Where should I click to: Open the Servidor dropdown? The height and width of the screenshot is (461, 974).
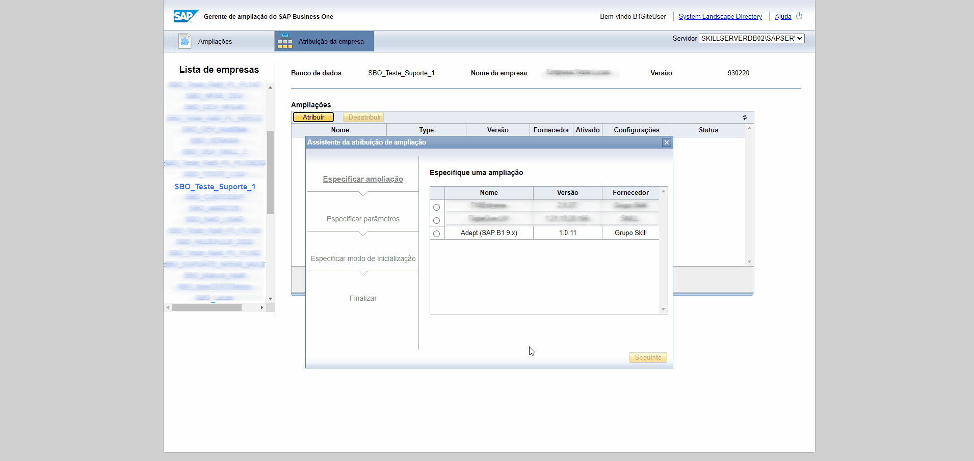(751, 38)
